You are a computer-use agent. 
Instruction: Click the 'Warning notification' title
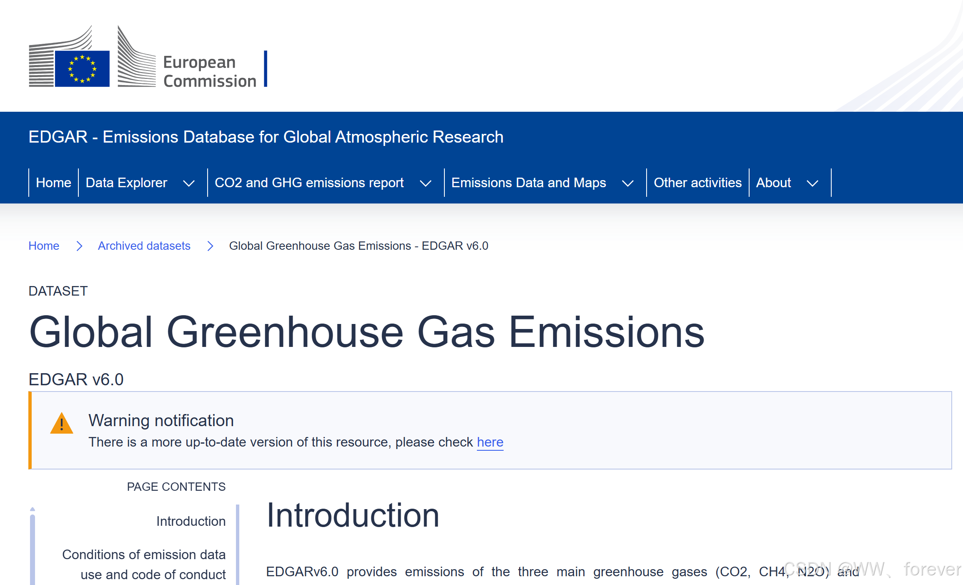pos(161,420)
